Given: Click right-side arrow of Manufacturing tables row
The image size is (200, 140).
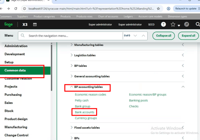Looking at the screenshot, I should 183,45.
